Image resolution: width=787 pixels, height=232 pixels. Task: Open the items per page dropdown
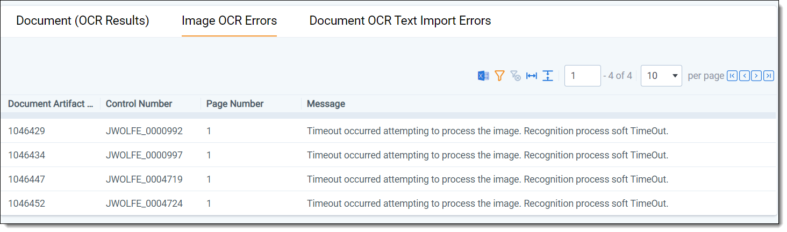click(661, 76)
